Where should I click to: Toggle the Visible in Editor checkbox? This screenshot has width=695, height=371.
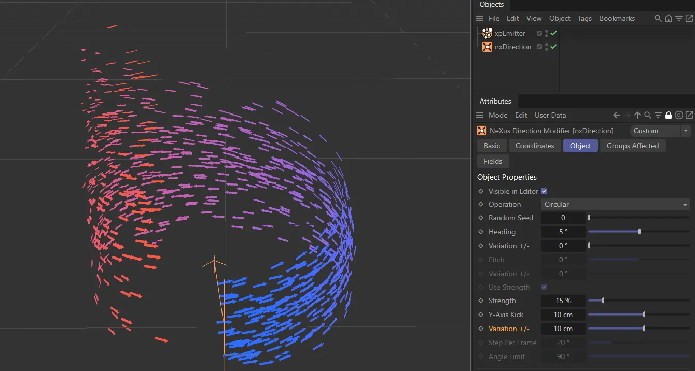click(544, 191)
